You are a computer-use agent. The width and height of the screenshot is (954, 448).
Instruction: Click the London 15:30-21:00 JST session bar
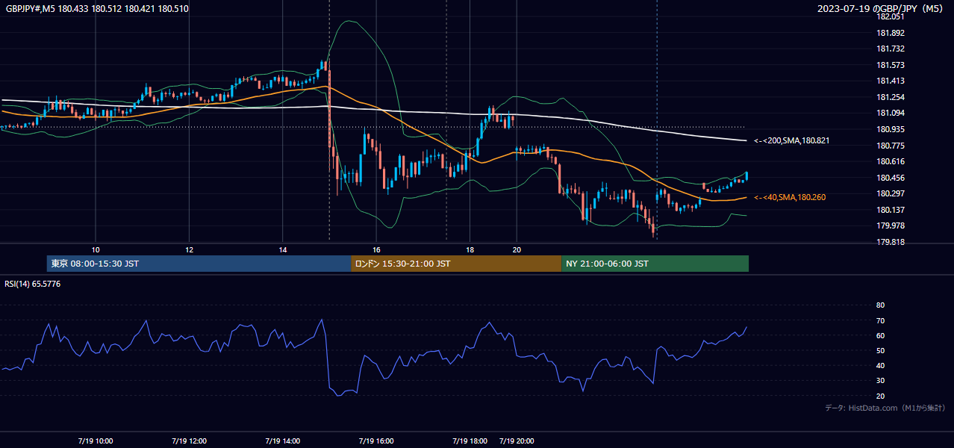coord(456,264)
